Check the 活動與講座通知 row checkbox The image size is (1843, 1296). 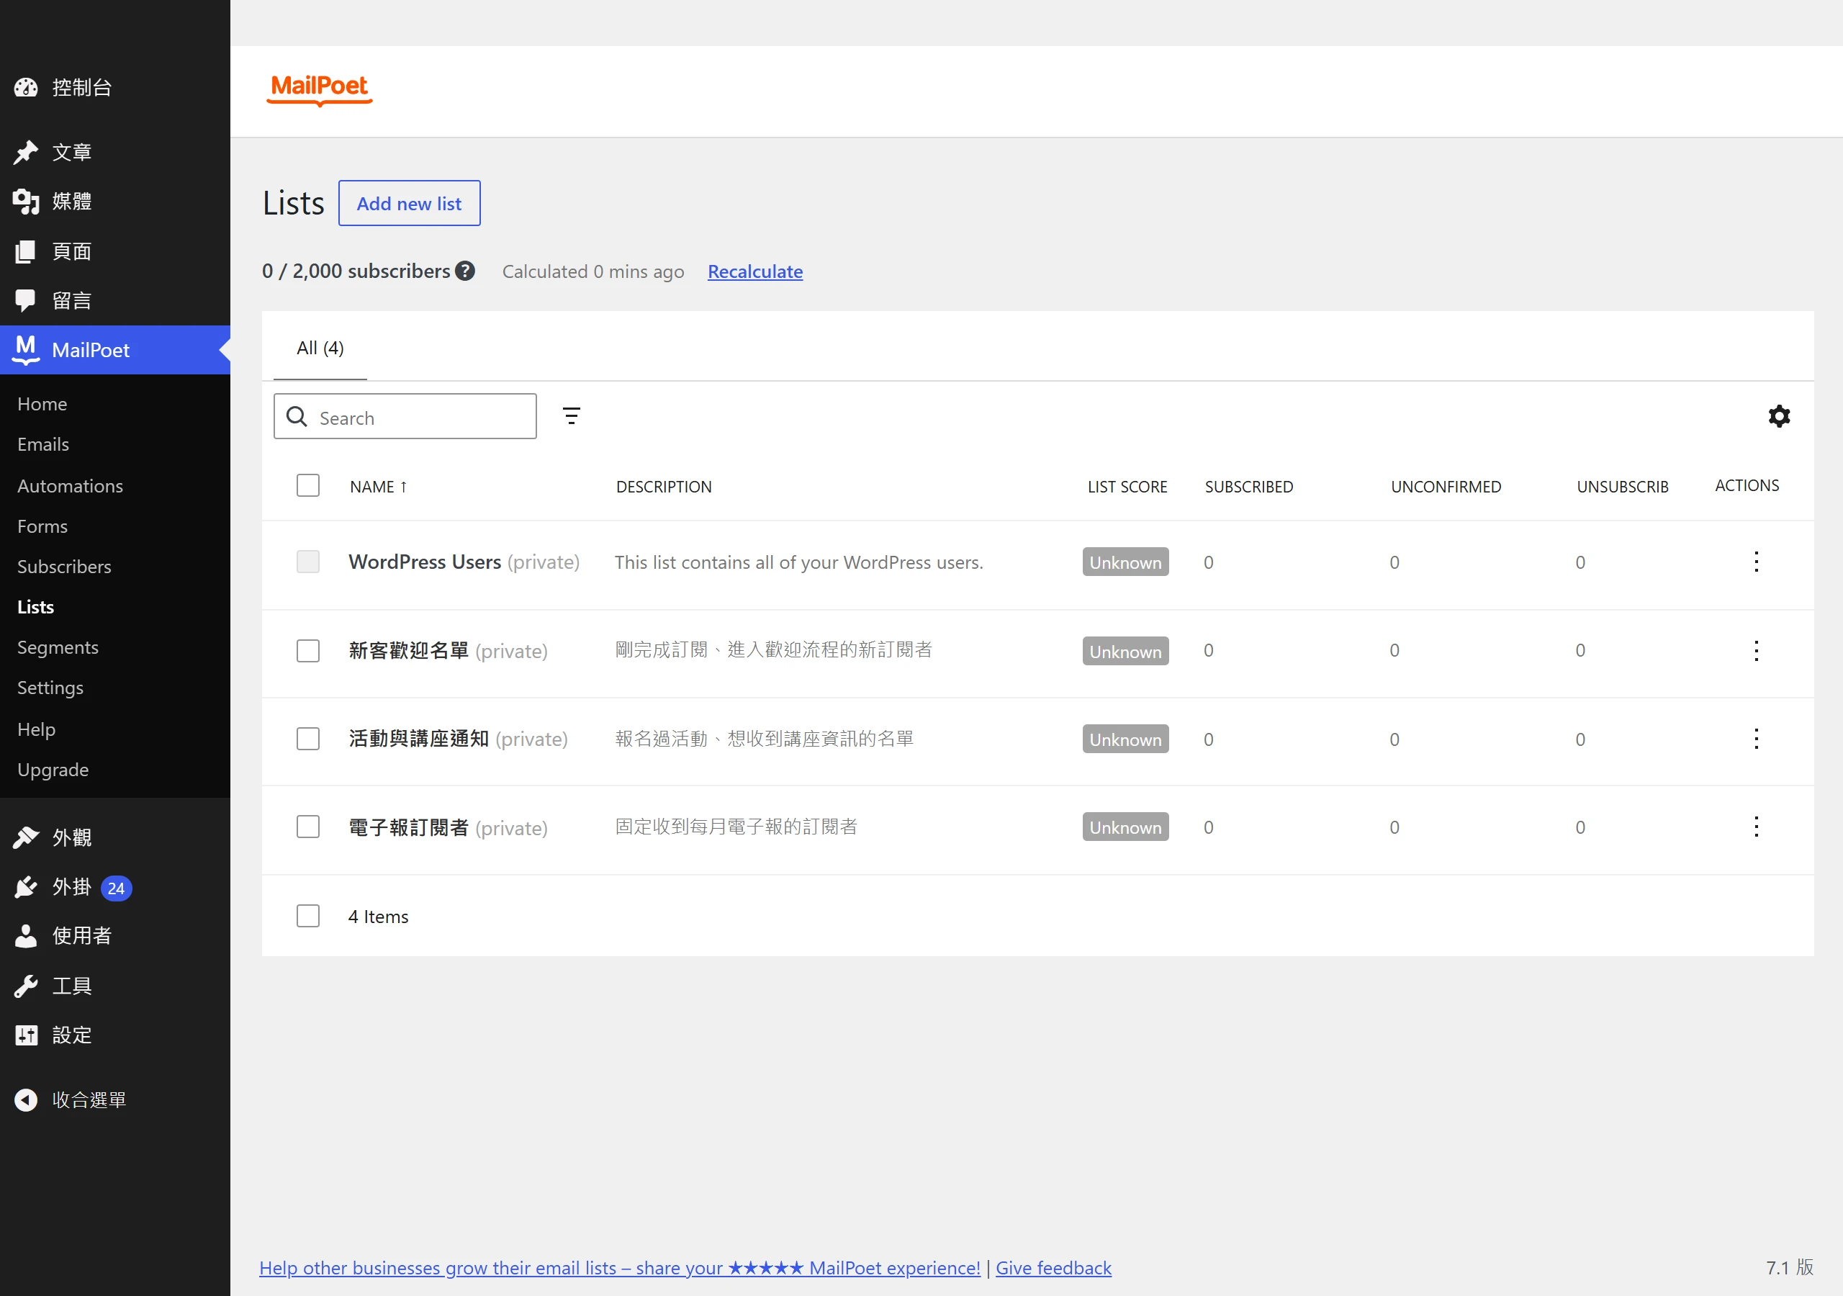click(x=308, y=739)
